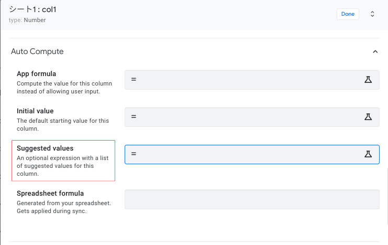Select the Initial value label text

(x=35, y=111)
